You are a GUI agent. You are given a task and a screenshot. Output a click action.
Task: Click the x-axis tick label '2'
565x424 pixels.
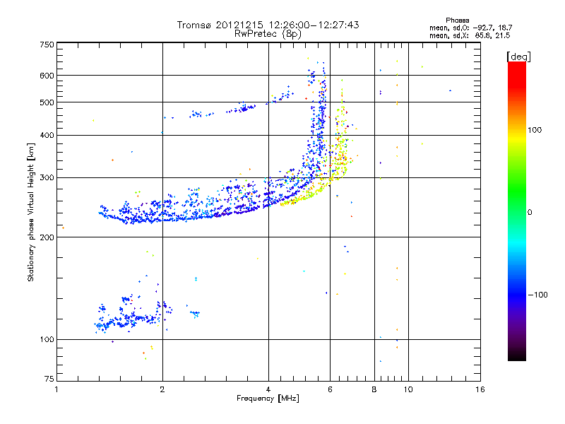click(x=162, y=389)
